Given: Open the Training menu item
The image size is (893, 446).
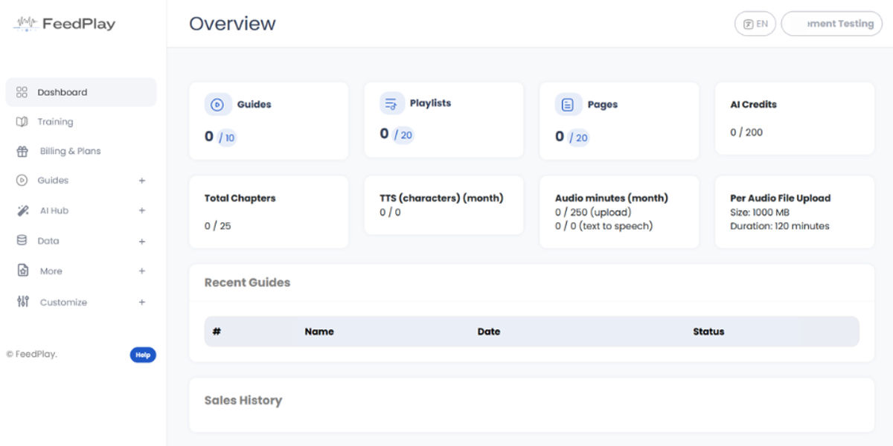Looking at the screenshot, I should click(55, 122).
